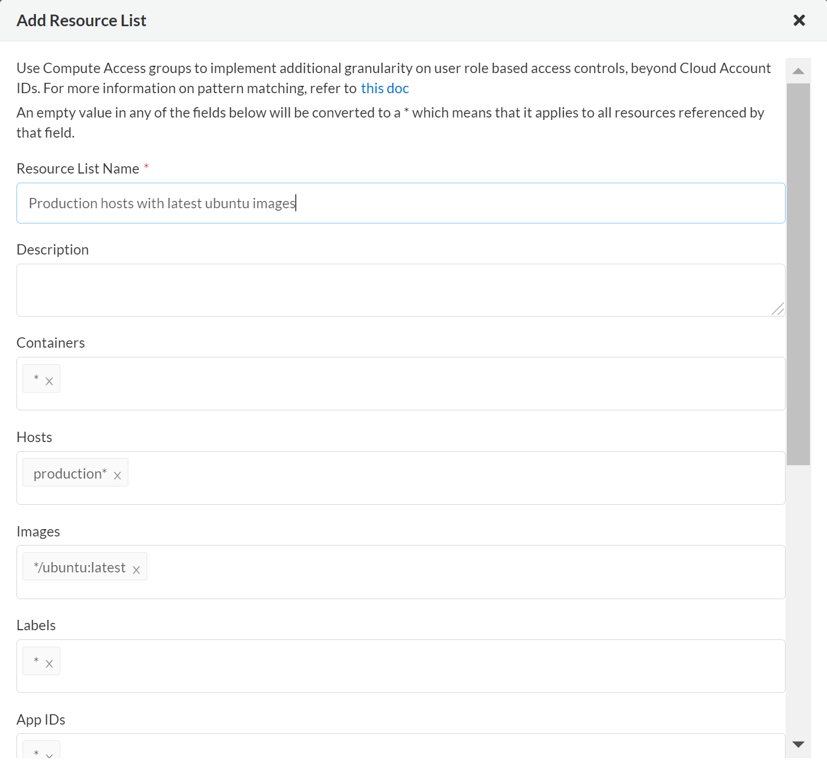
Task: Open the 'this doc' pattern matching link
Action: click(385, 88)
